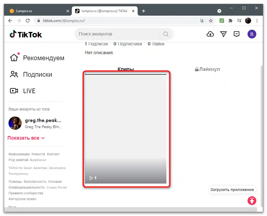Screen dimensions: 267x216
Task: Click the back navigation arrow
Action: point(10,21)
